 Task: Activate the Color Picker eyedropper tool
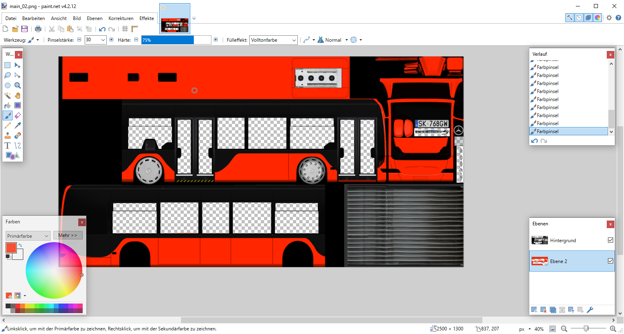point(18,126)
